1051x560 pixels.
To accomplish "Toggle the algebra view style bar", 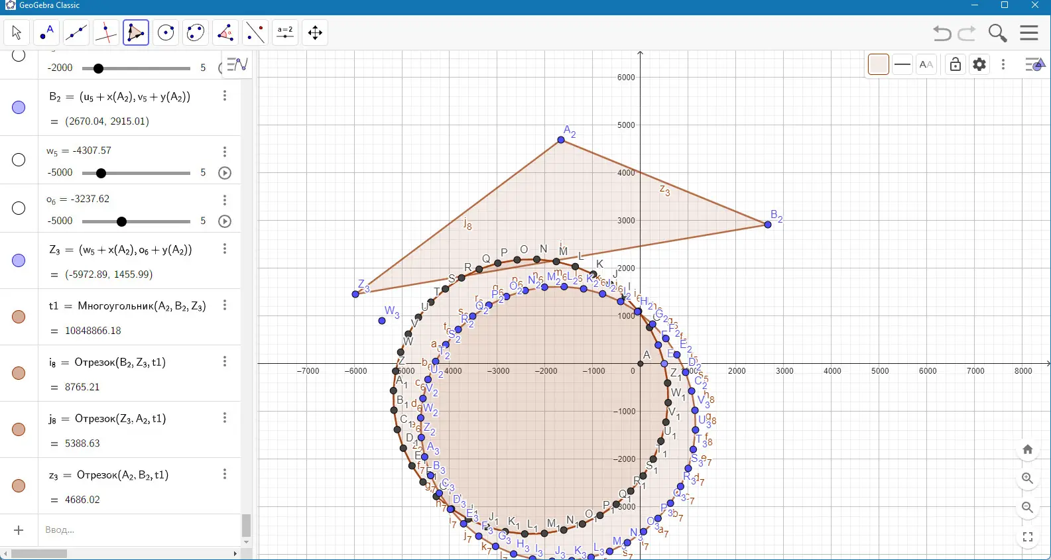I will click(x=237, y=64).
